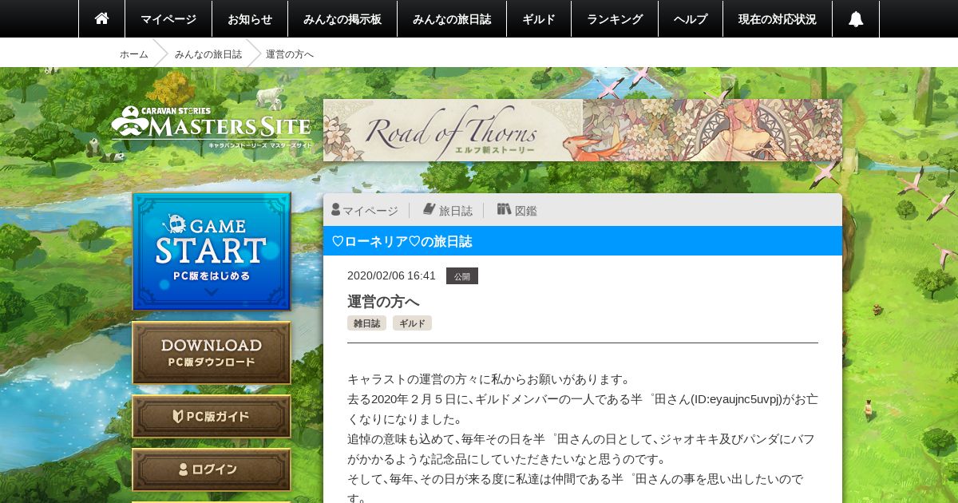Viewport: 958px width, 503px height.
Task: Follow みんなの旅日誌 breadcrumb link
Action: click(208, 53)
